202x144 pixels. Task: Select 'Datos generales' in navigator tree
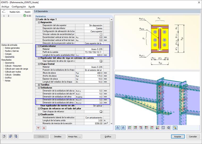tap(12, 48)
